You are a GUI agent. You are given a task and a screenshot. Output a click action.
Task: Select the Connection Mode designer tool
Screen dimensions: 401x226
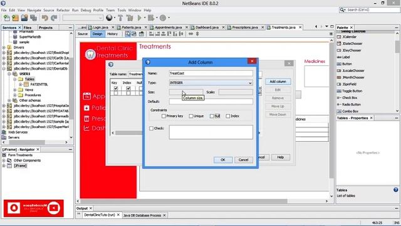[x=134, y=34]
